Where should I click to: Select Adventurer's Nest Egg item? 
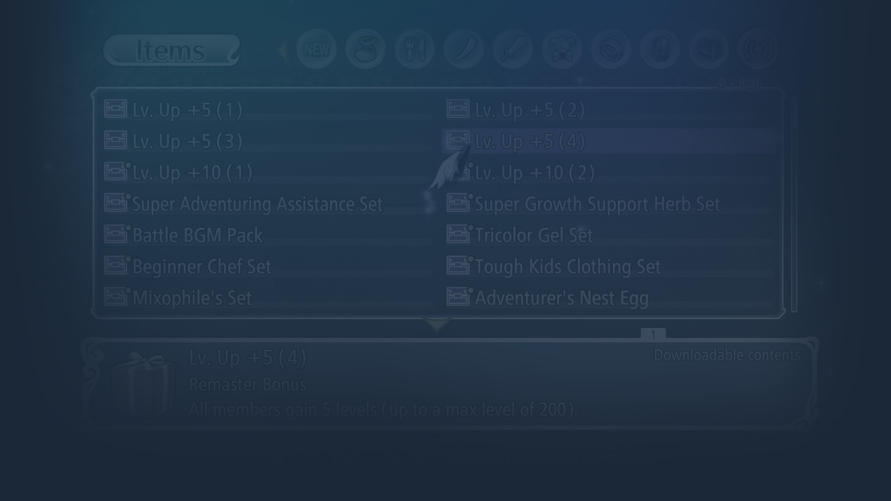610,297
